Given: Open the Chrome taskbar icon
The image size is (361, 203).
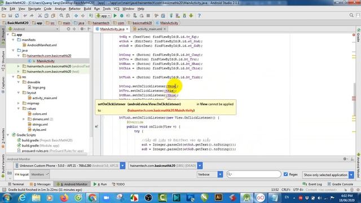Looking at the screenshot, I should (93, 198).
